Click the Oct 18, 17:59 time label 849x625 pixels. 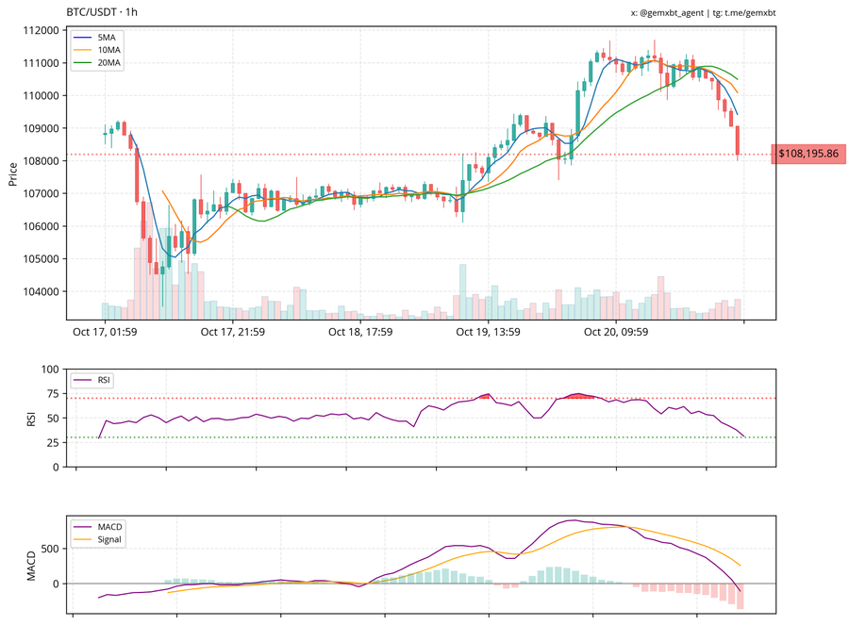point(360,332)
